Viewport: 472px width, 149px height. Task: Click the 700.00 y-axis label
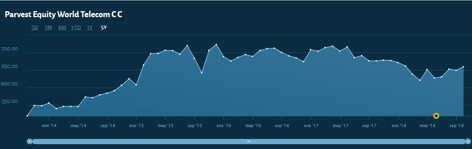point(10,49)
